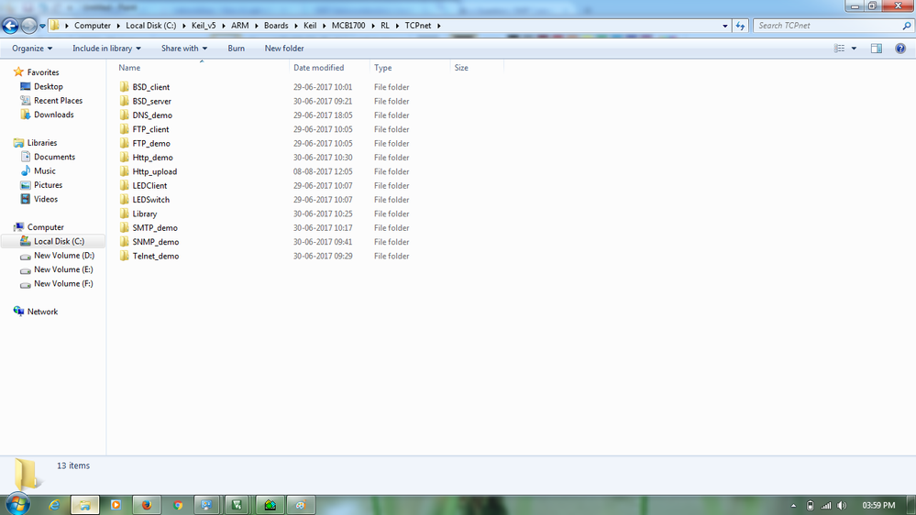The width and height of the screenshot is (916, 515).
Task: Open the Help icon
Action: [900, 49]
